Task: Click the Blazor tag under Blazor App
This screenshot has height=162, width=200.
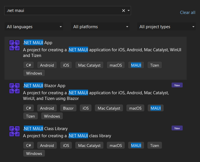Action: 68,108
